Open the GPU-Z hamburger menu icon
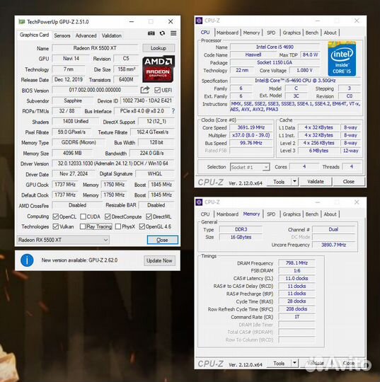Screen dimensions: 380x382 pos(173,33)
